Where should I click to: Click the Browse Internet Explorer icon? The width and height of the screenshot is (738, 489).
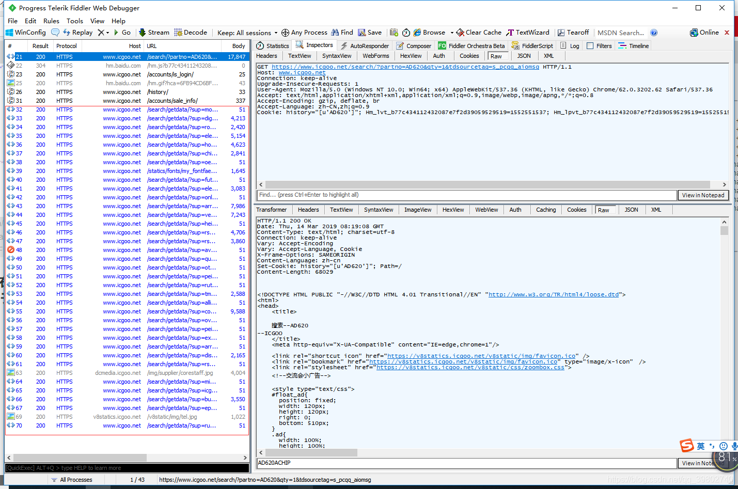(417, 33)
